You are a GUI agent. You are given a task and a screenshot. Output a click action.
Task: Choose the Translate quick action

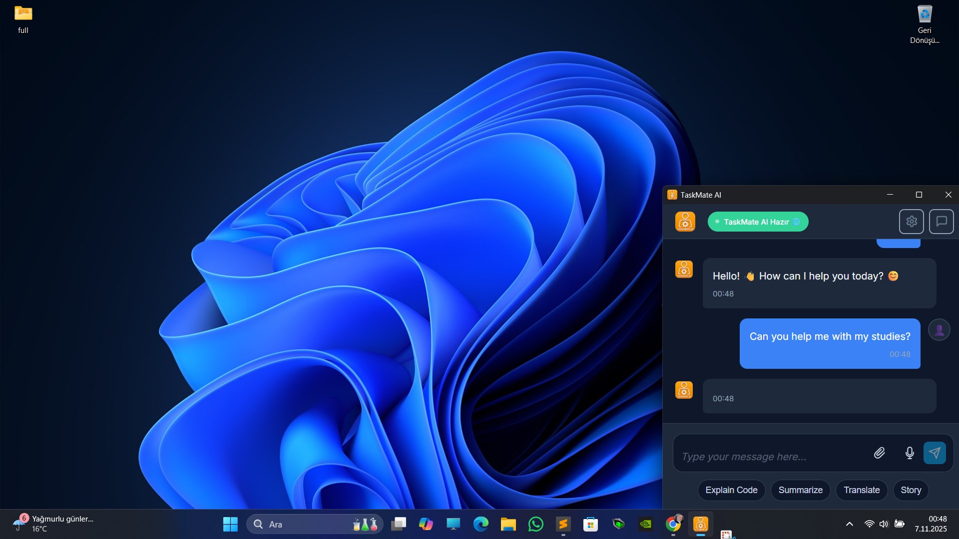click(862, 490)
